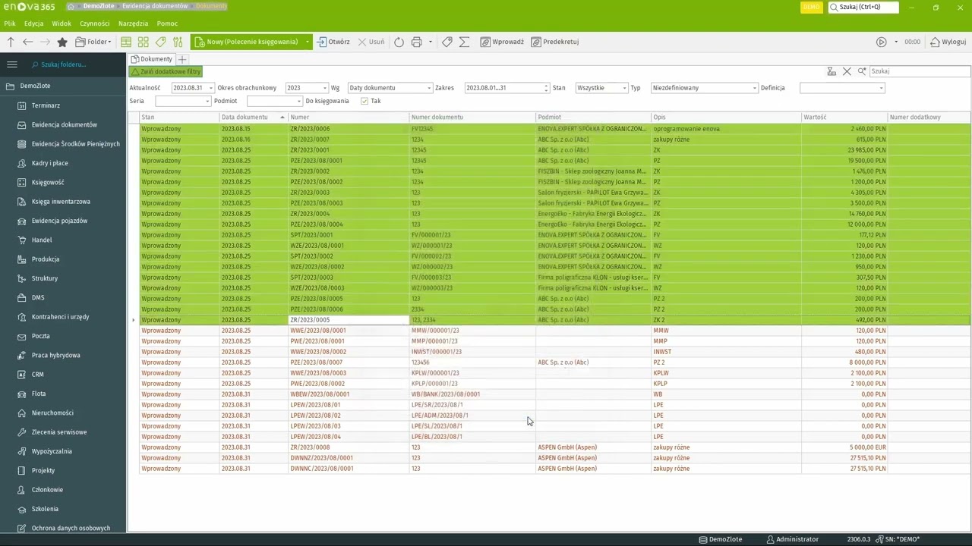Open the Plik menu
The height and width of the screenshot is (546, 972).
pos(10,24)
